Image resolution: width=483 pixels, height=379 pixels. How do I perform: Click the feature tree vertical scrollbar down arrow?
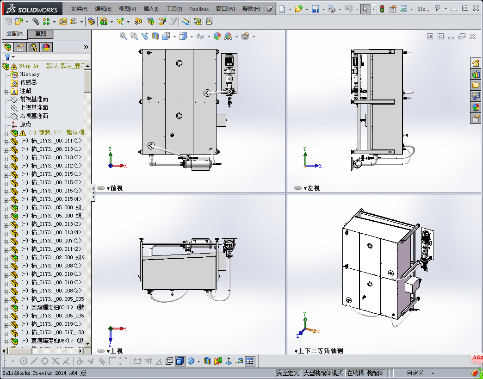88,343
